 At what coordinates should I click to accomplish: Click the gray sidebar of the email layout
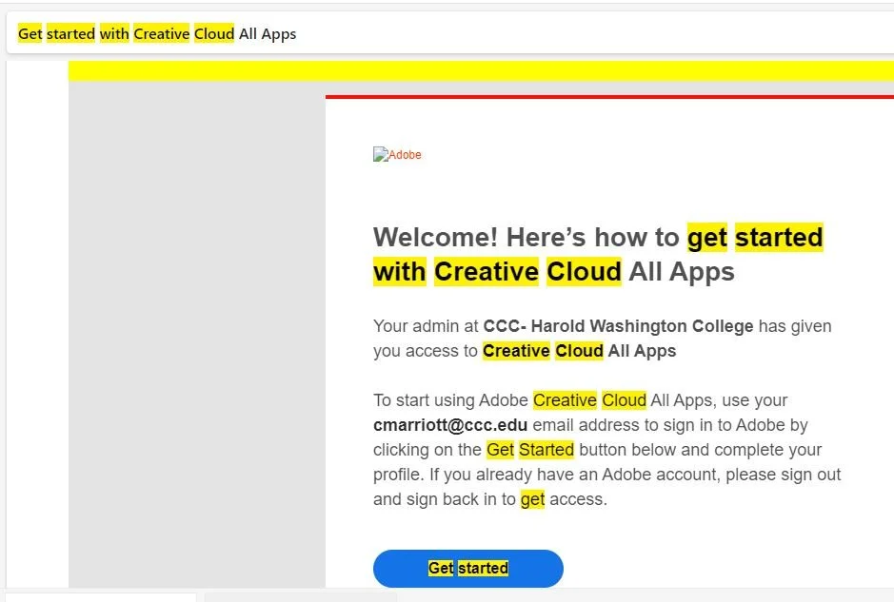click(x=195, y=333)
